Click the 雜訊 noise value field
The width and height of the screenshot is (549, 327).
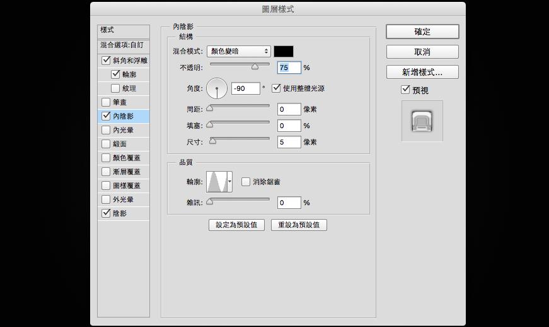(289, 203)
